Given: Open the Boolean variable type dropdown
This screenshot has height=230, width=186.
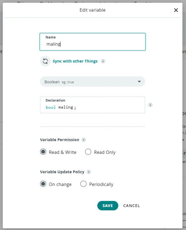Looking at the screenshot, I should [93, 82].
